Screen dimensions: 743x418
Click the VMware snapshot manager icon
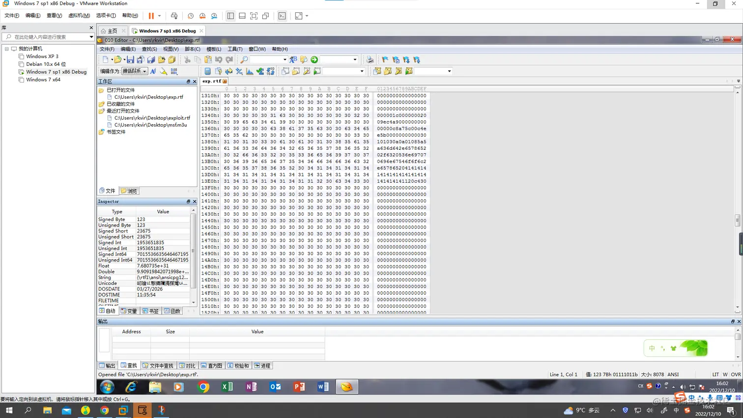tap(214, 16)
